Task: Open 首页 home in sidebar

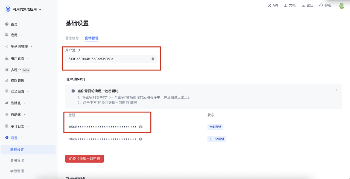Action: pos(14,24)
